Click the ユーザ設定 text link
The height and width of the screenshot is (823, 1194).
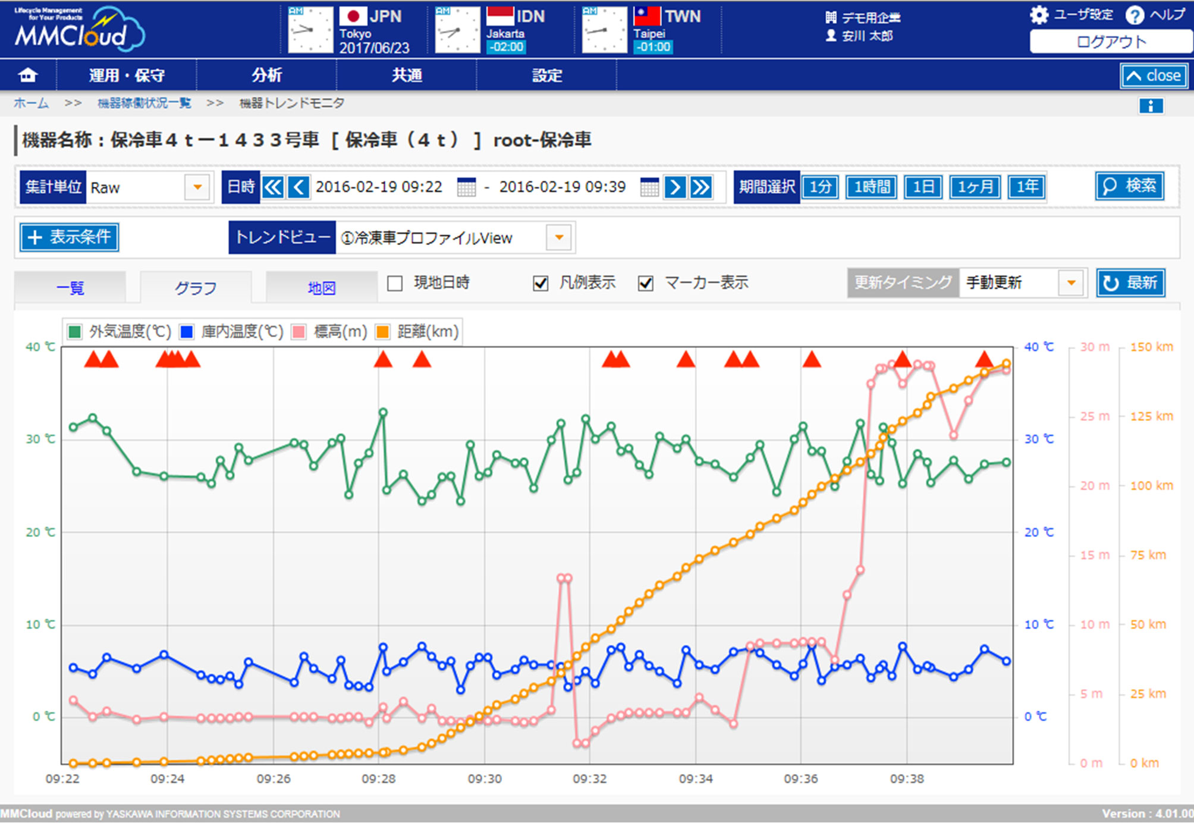pyautogui.click(x=1083, y=15)
